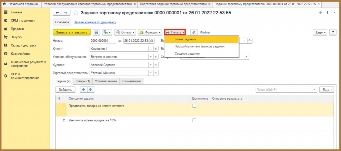
Task: Move the task row down
Action: (91, 90)
